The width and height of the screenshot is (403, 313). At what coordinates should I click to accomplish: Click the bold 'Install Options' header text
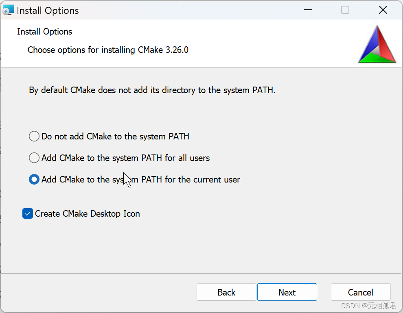coord(44,32)
